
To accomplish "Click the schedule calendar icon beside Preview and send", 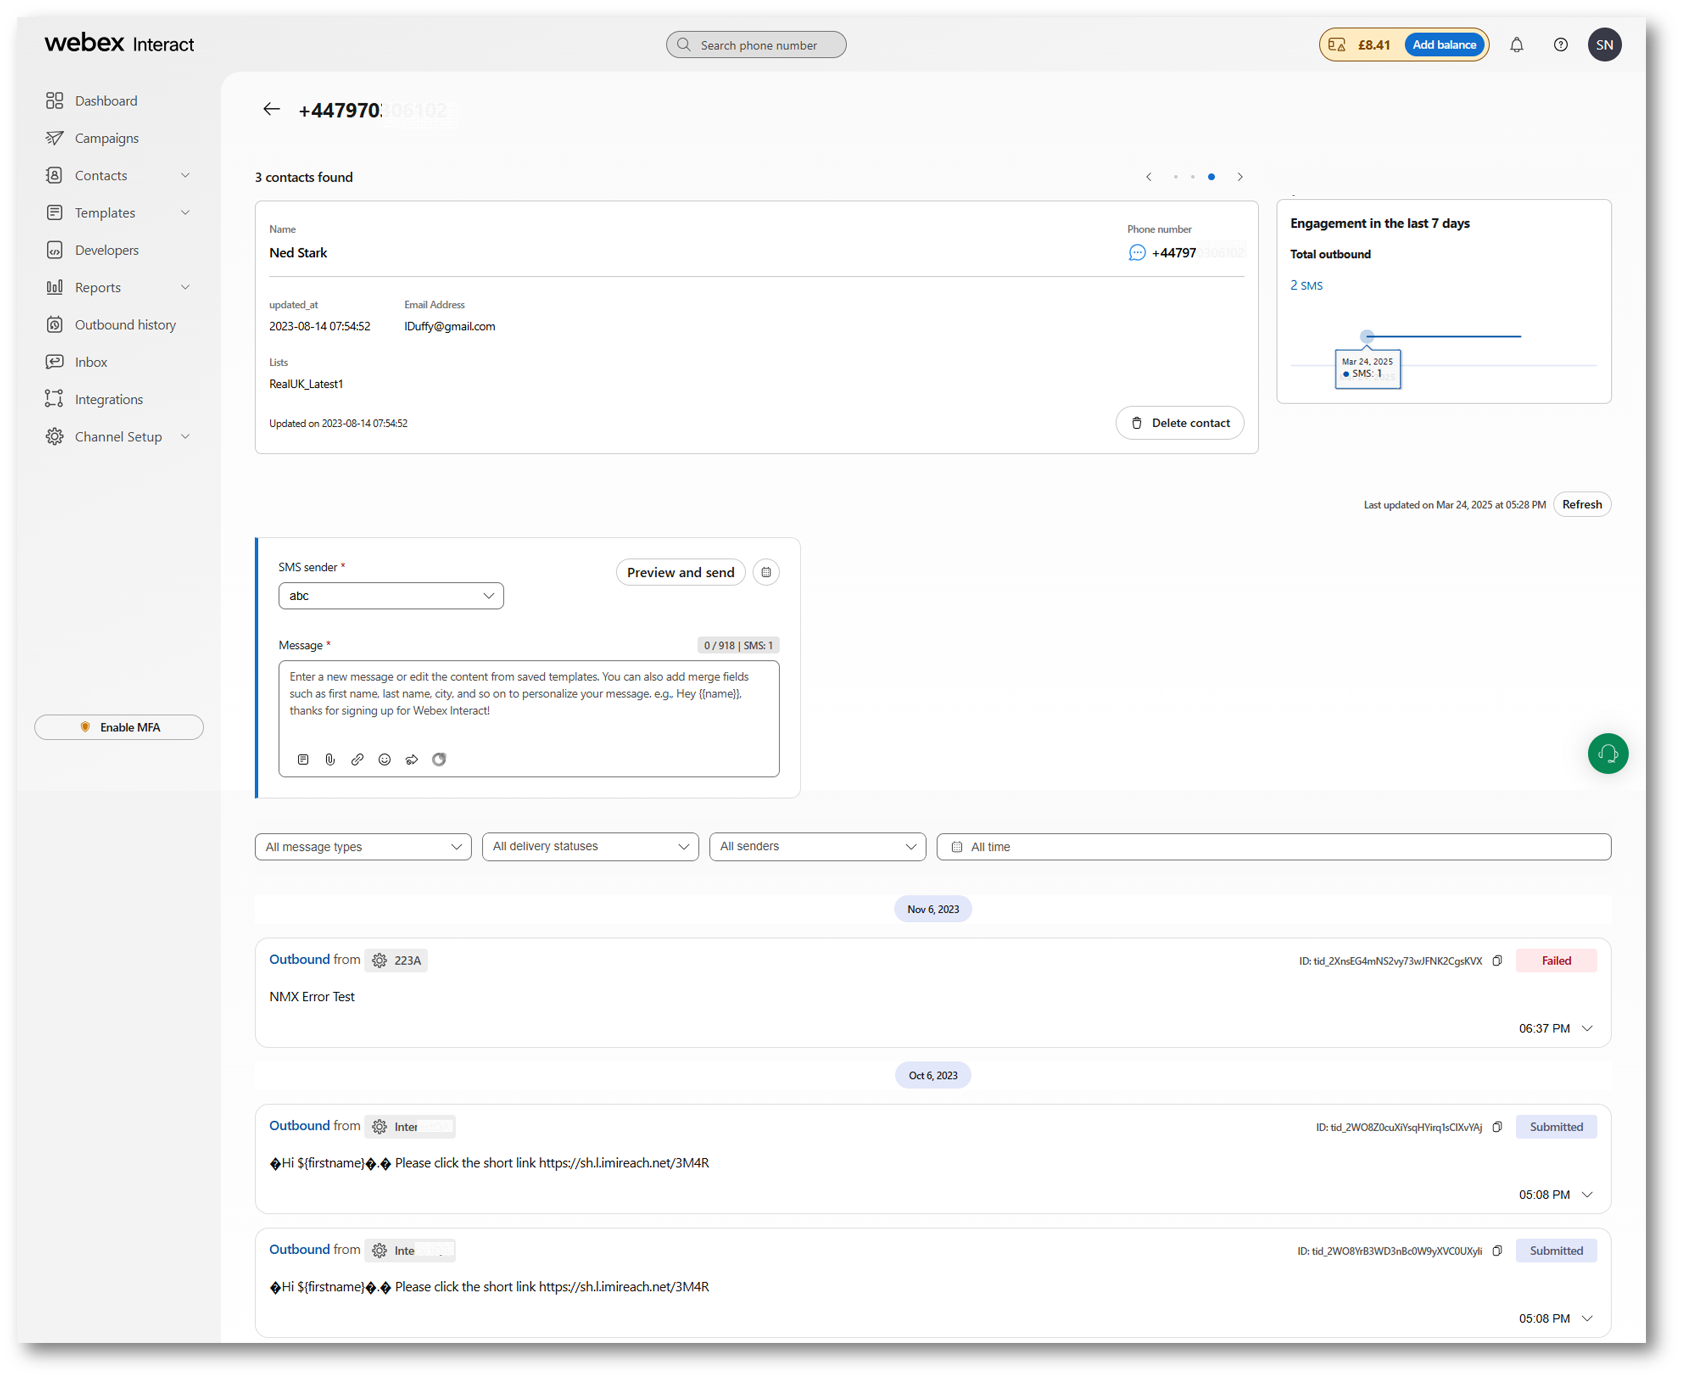I will tap(766, 573).
